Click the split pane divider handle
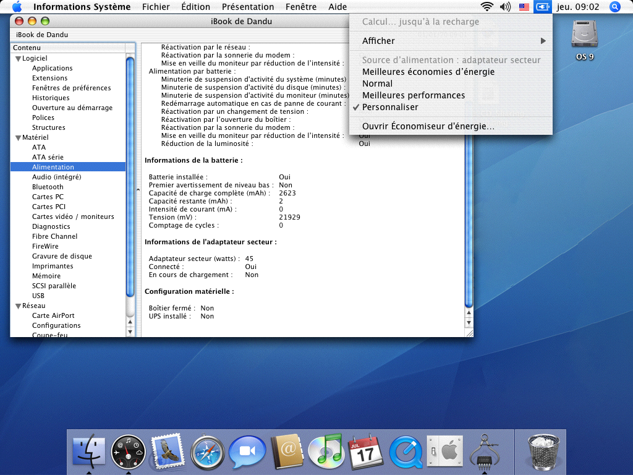 138,190
